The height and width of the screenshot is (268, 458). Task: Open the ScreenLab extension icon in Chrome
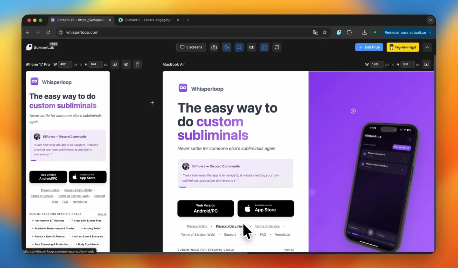pyautogui.click(x=339, y=32)
